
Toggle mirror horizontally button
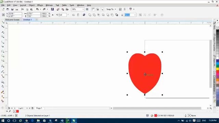[74, 15]
